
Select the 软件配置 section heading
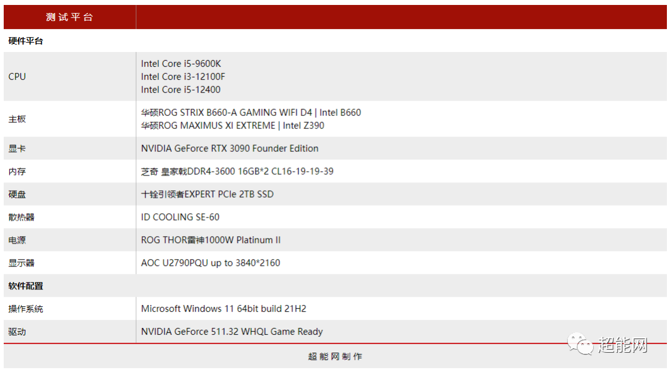[25, 286]
